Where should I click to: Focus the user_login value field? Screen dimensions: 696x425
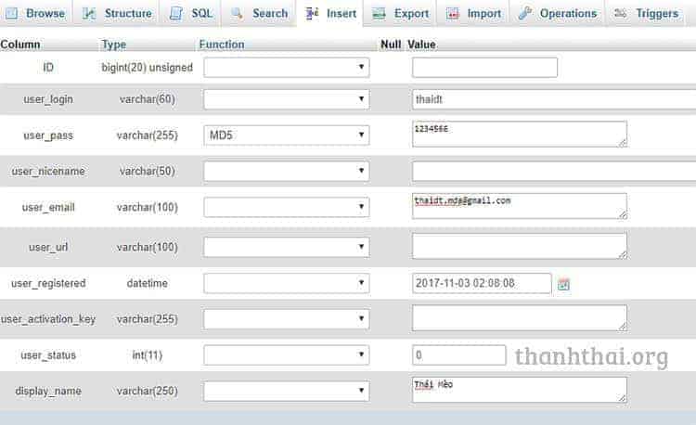coord(553,99)
